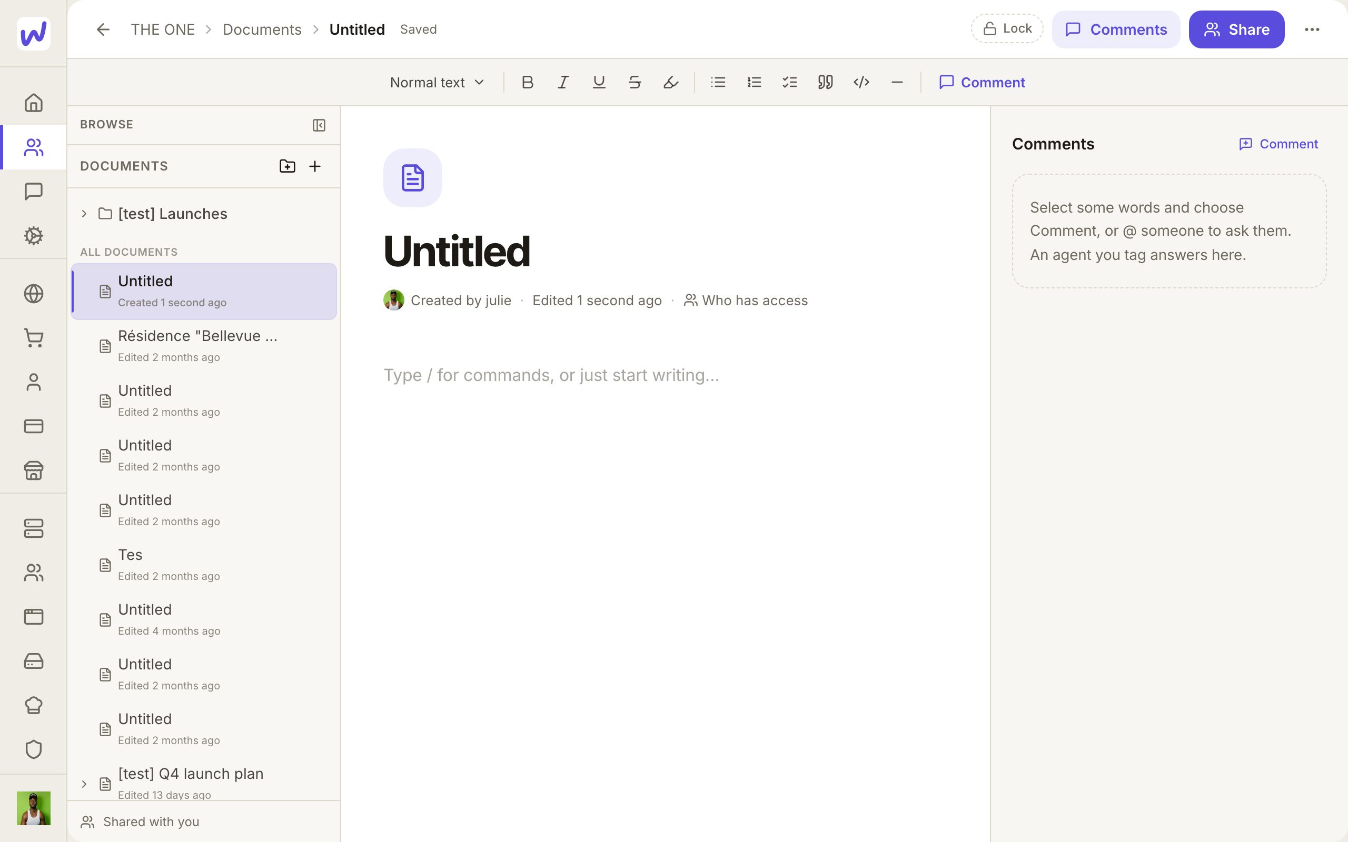Open THE ONE breadcrumb

[x=163, y=29]
